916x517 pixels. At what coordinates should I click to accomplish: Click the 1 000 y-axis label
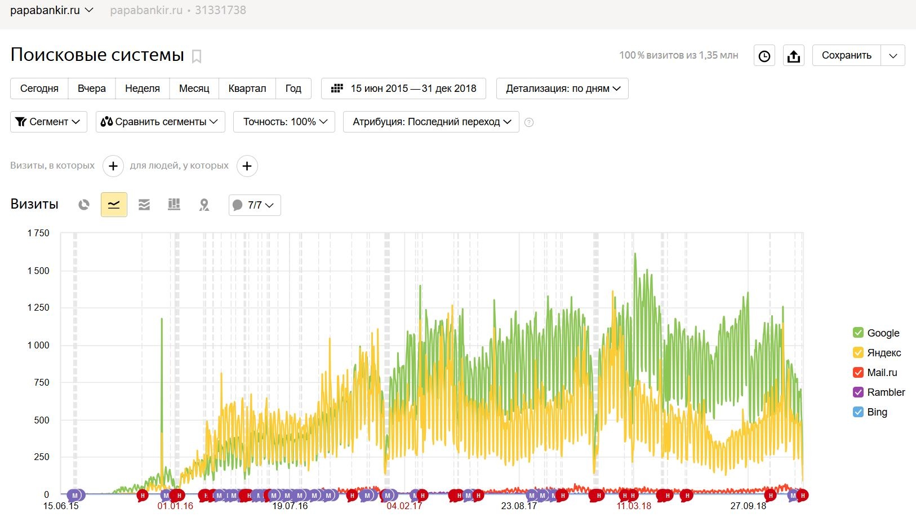click(38, 345)
